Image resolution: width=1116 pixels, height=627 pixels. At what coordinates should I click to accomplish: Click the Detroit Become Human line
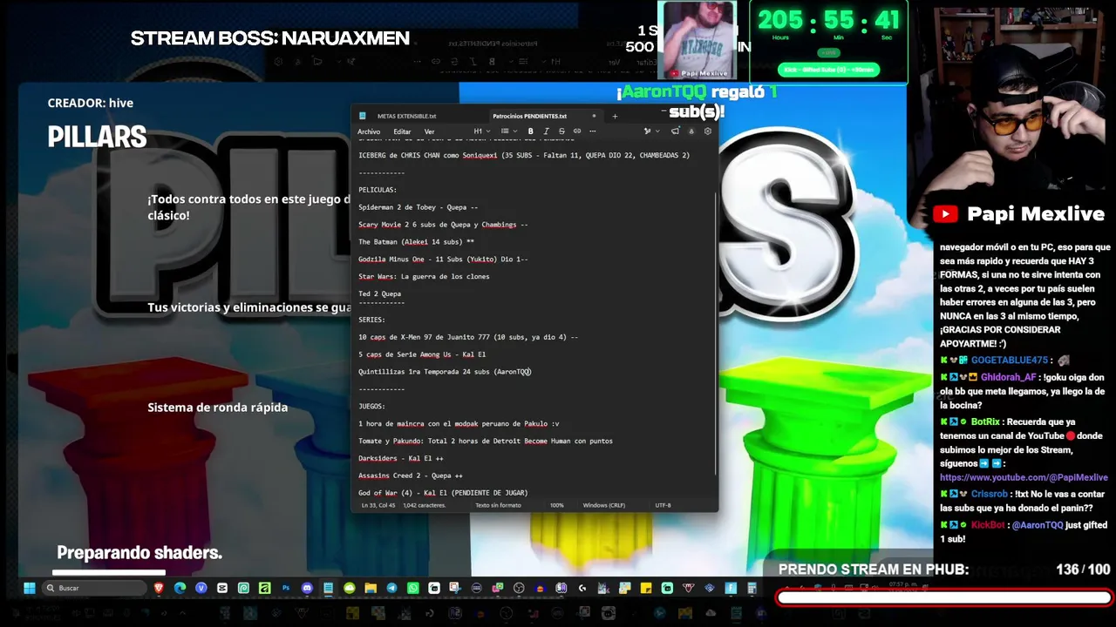pyautogui.click(x=486, y=442)
